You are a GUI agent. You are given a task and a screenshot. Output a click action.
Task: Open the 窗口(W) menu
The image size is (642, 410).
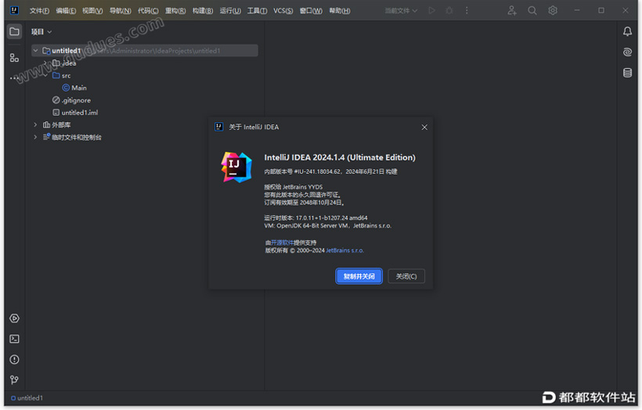tap(311, 11)
